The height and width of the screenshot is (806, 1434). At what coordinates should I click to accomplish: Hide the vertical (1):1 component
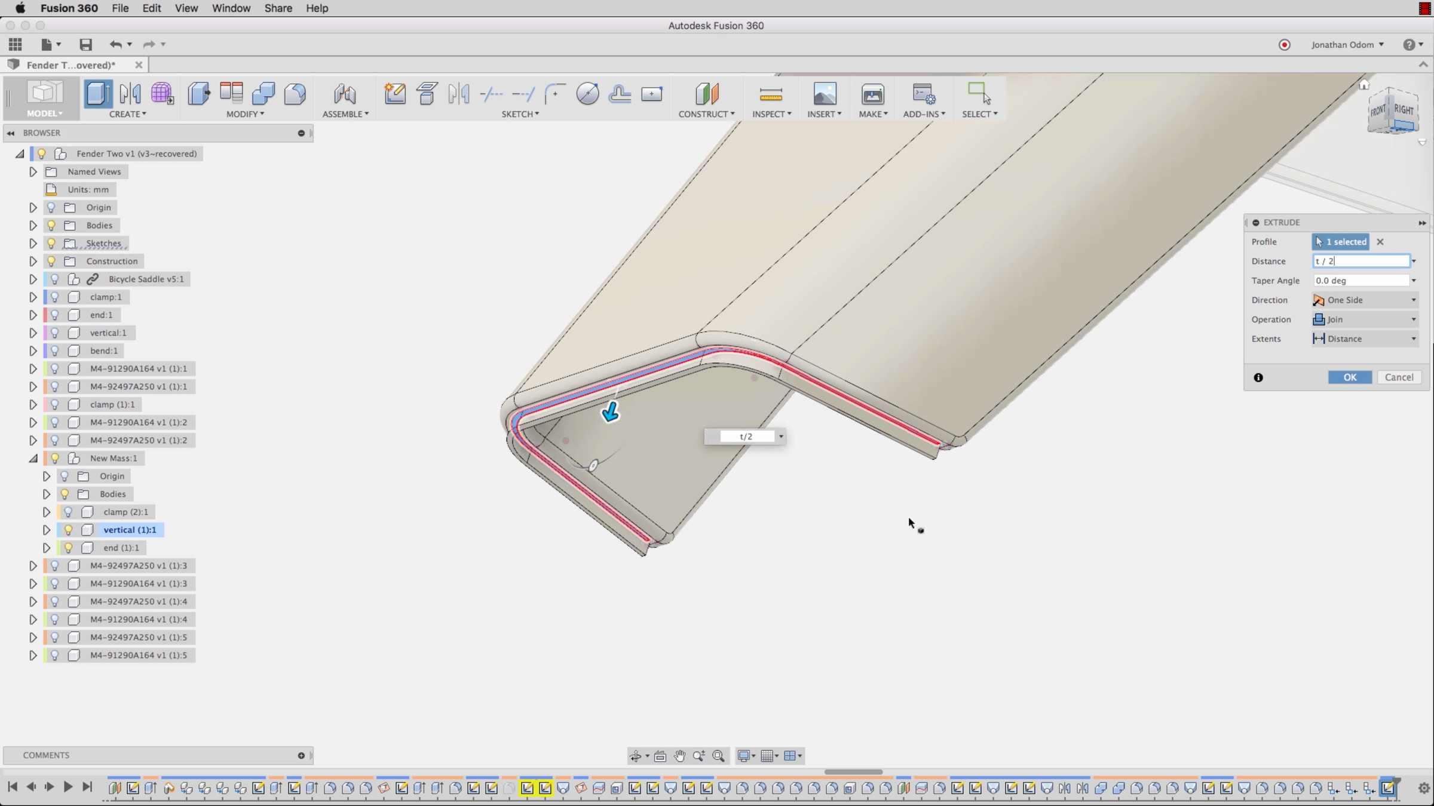[x=68, y=530]
